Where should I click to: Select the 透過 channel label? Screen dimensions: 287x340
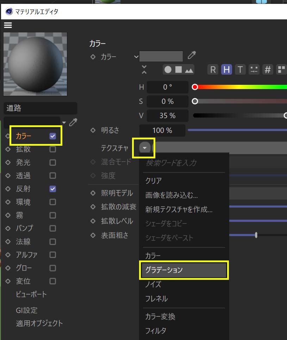(23, 175)
